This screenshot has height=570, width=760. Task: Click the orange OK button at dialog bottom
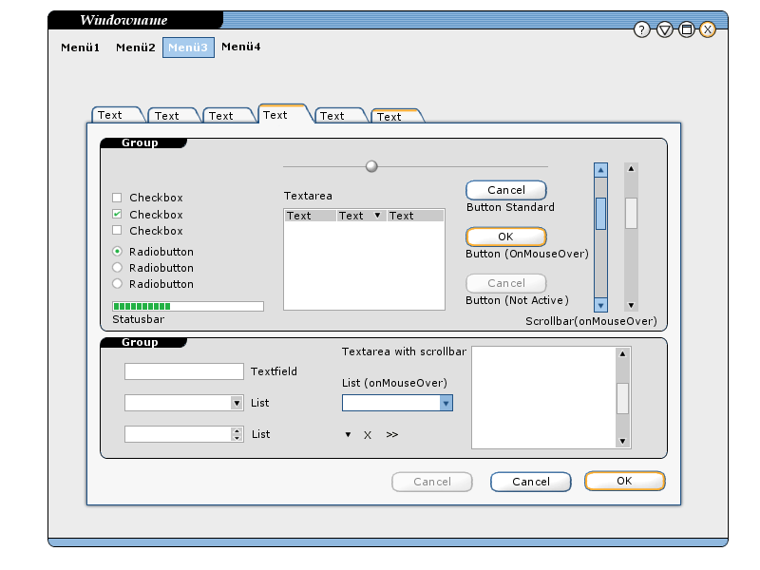click(625, 481)
